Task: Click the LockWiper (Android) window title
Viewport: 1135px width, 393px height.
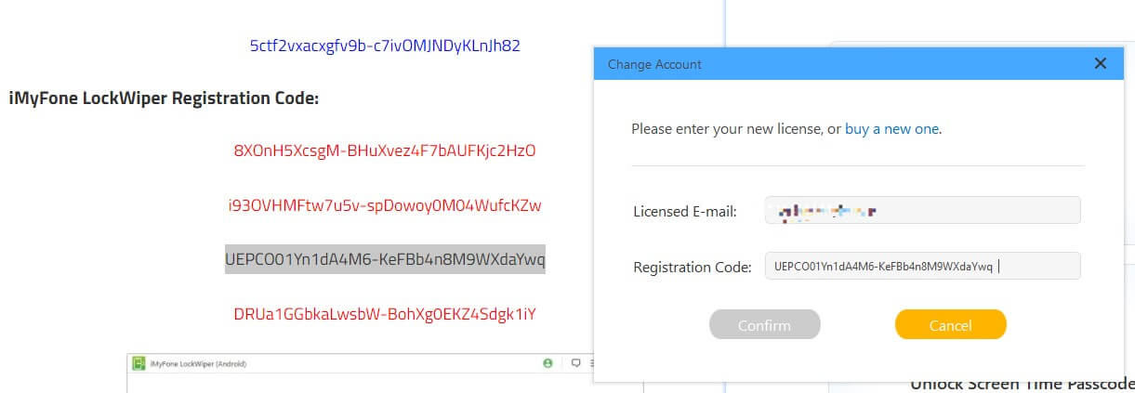Action: click(x=198, y=363)
